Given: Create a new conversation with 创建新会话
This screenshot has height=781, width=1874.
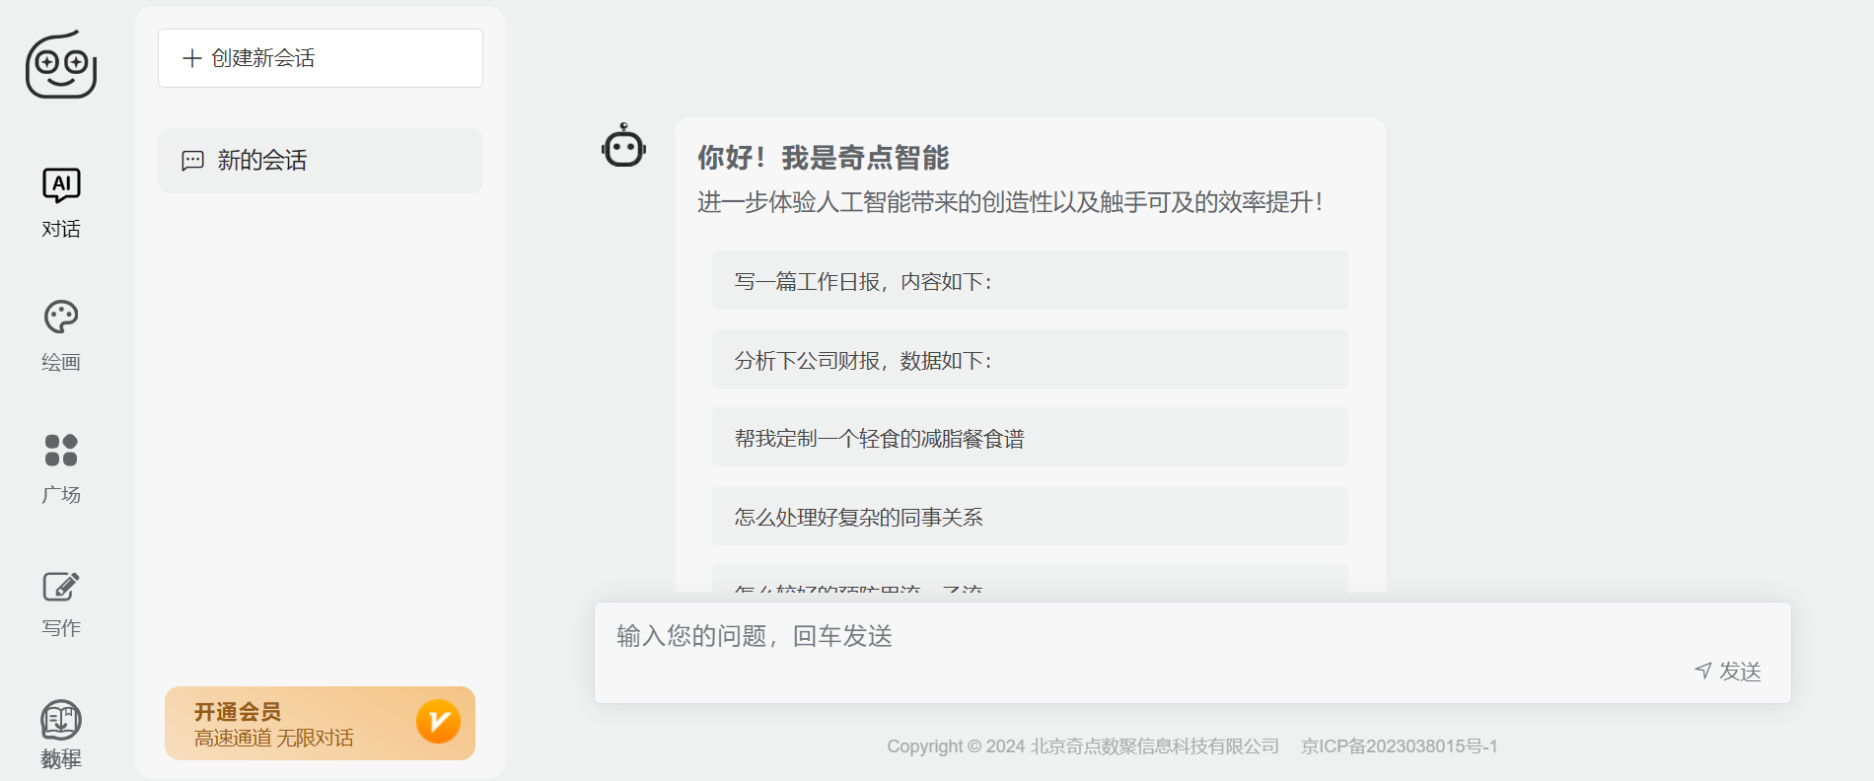Looking at the screenshot, I should click(x=321, y=58).
